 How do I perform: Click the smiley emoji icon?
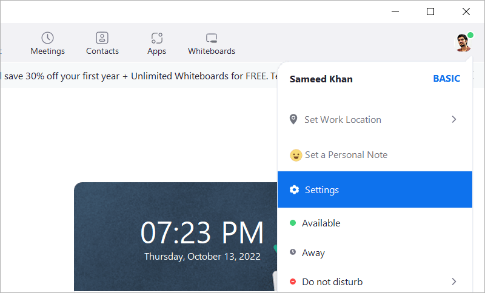pyautogui.click(x=296, y=155)
